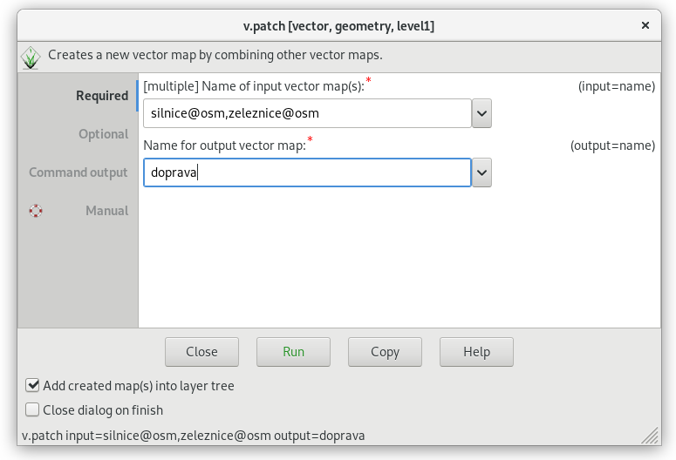This screenshot has height=460, width=676.
Task: Click the v.patch command text in status bar
Action: tap(193, 436)
